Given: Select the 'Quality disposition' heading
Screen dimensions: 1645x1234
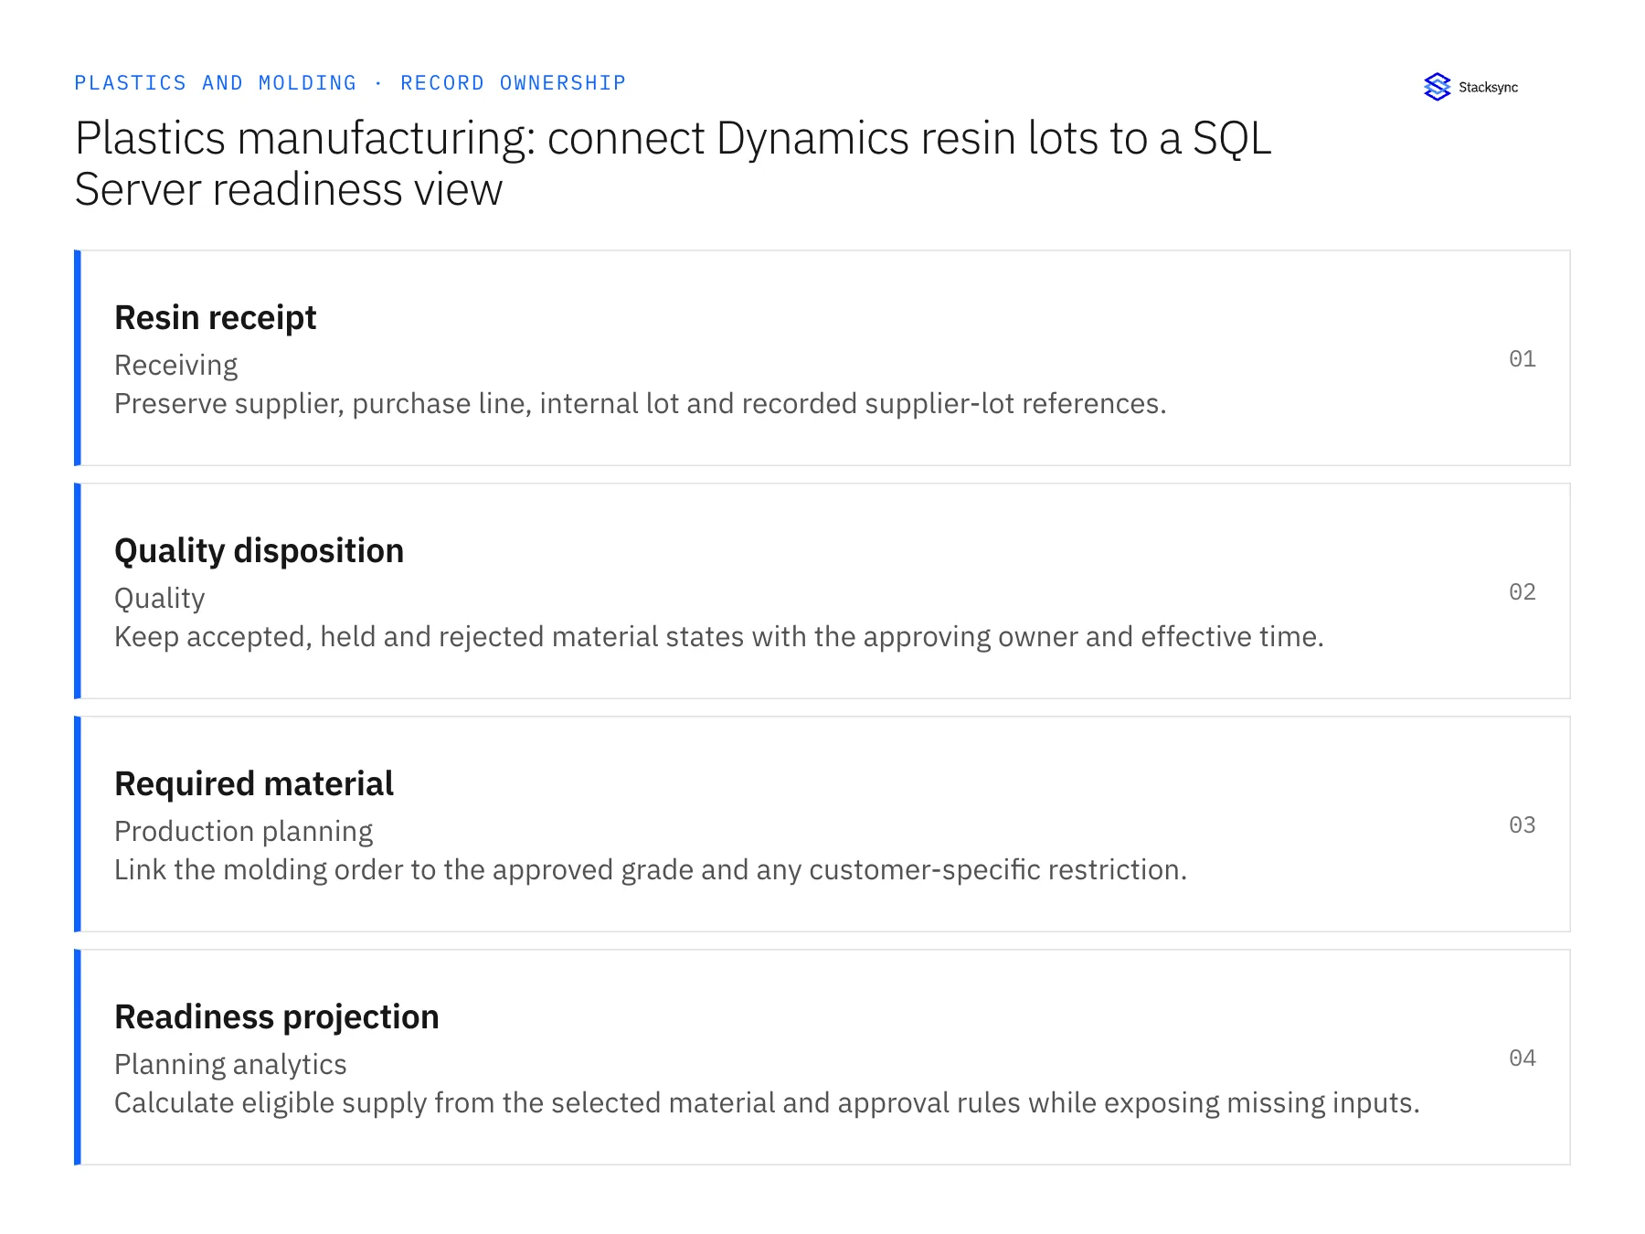Looking at the screenshot, I should click(x=259, y=550).
